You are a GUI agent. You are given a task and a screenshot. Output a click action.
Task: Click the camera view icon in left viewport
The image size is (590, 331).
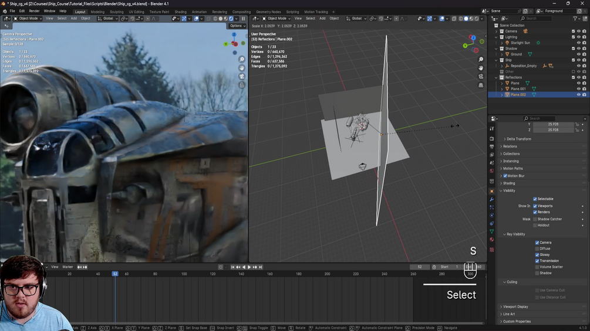pos(241,77)
